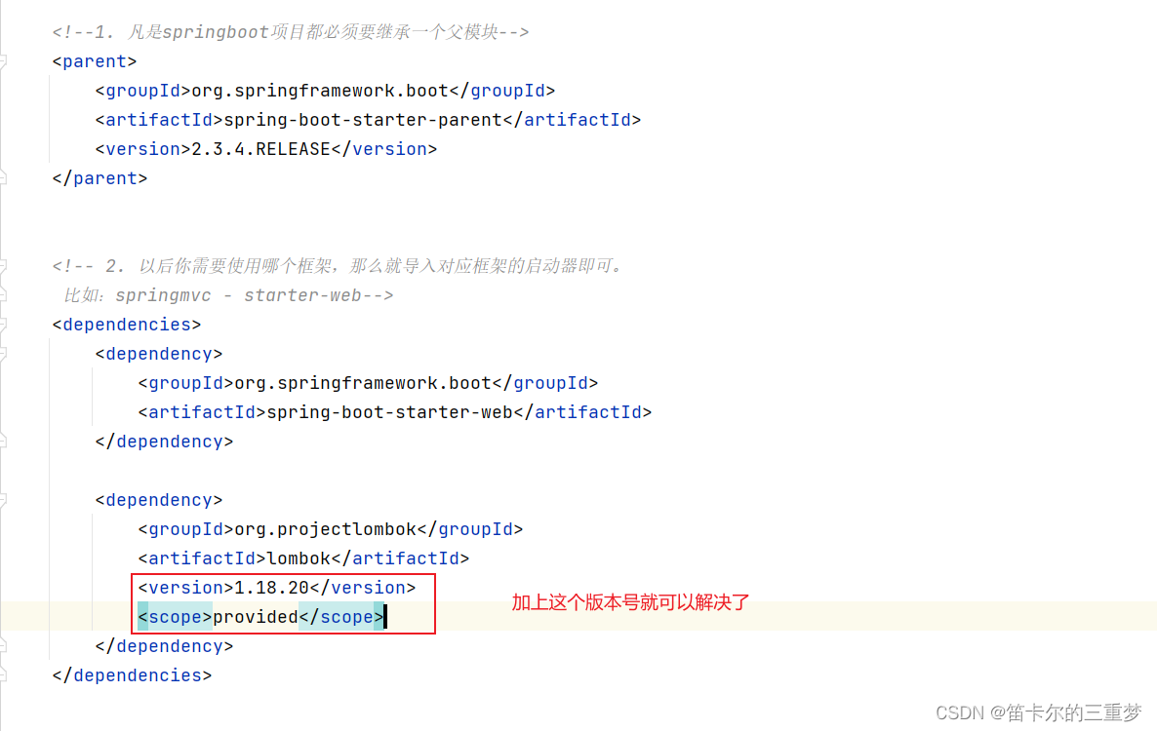Screen dimensions: 1157x731
Task: Click highlighted </scope> closing tag
Action: 340,617
